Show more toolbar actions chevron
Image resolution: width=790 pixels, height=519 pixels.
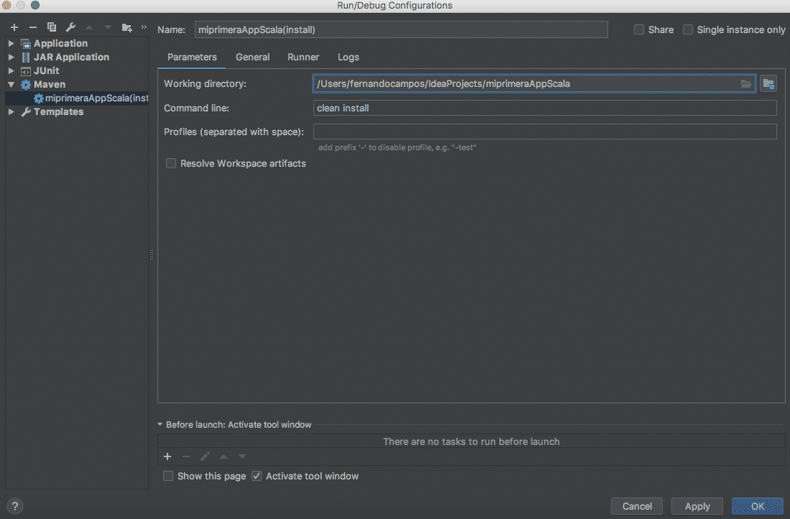[x=144, y=27]
